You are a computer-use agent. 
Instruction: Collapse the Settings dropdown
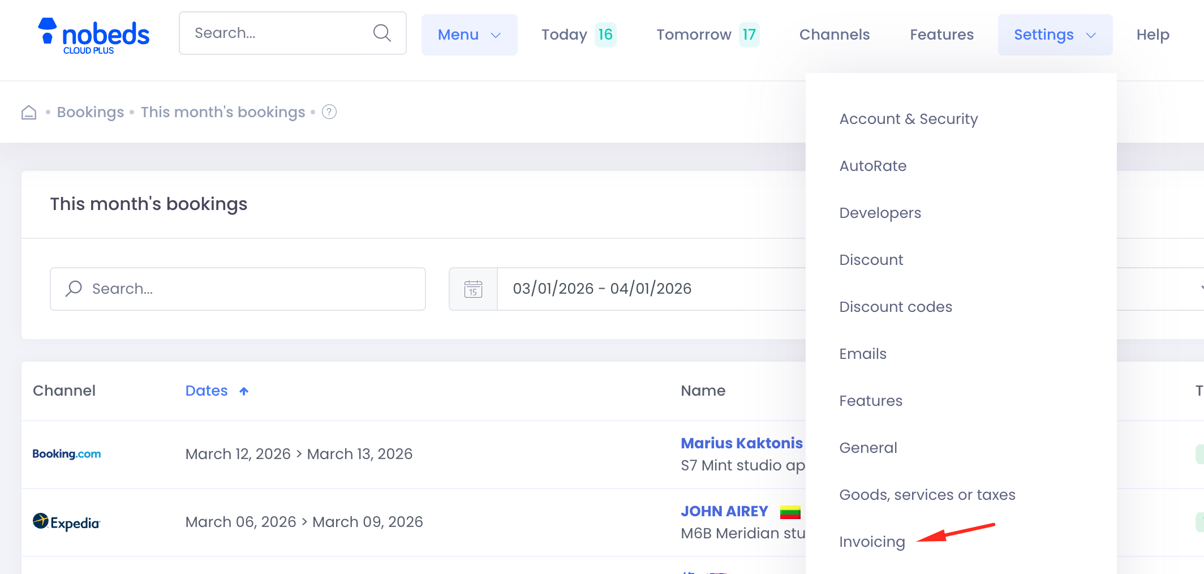coord(1055,35)
